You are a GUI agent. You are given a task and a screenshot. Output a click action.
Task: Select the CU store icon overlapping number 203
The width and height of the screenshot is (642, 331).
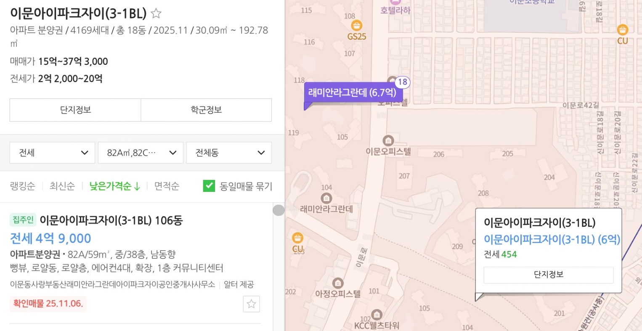click(x=298, y=238)
